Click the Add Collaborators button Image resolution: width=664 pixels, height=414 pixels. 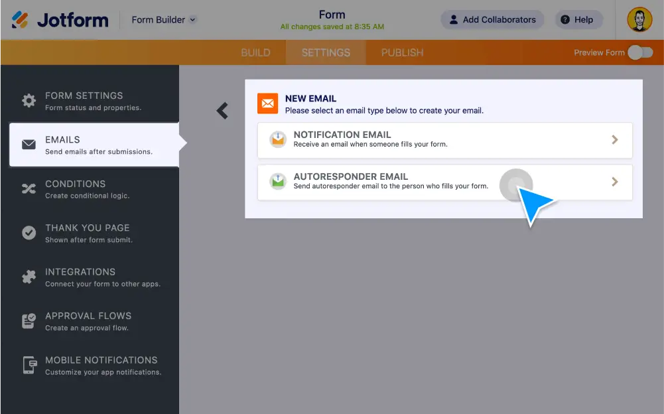click(x=492, y=20)
